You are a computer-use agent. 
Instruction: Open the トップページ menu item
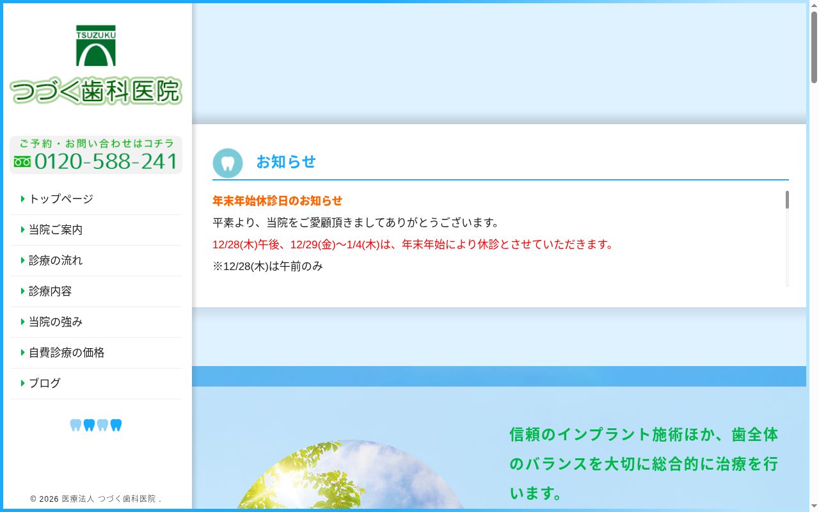click(x=96, y=199)
